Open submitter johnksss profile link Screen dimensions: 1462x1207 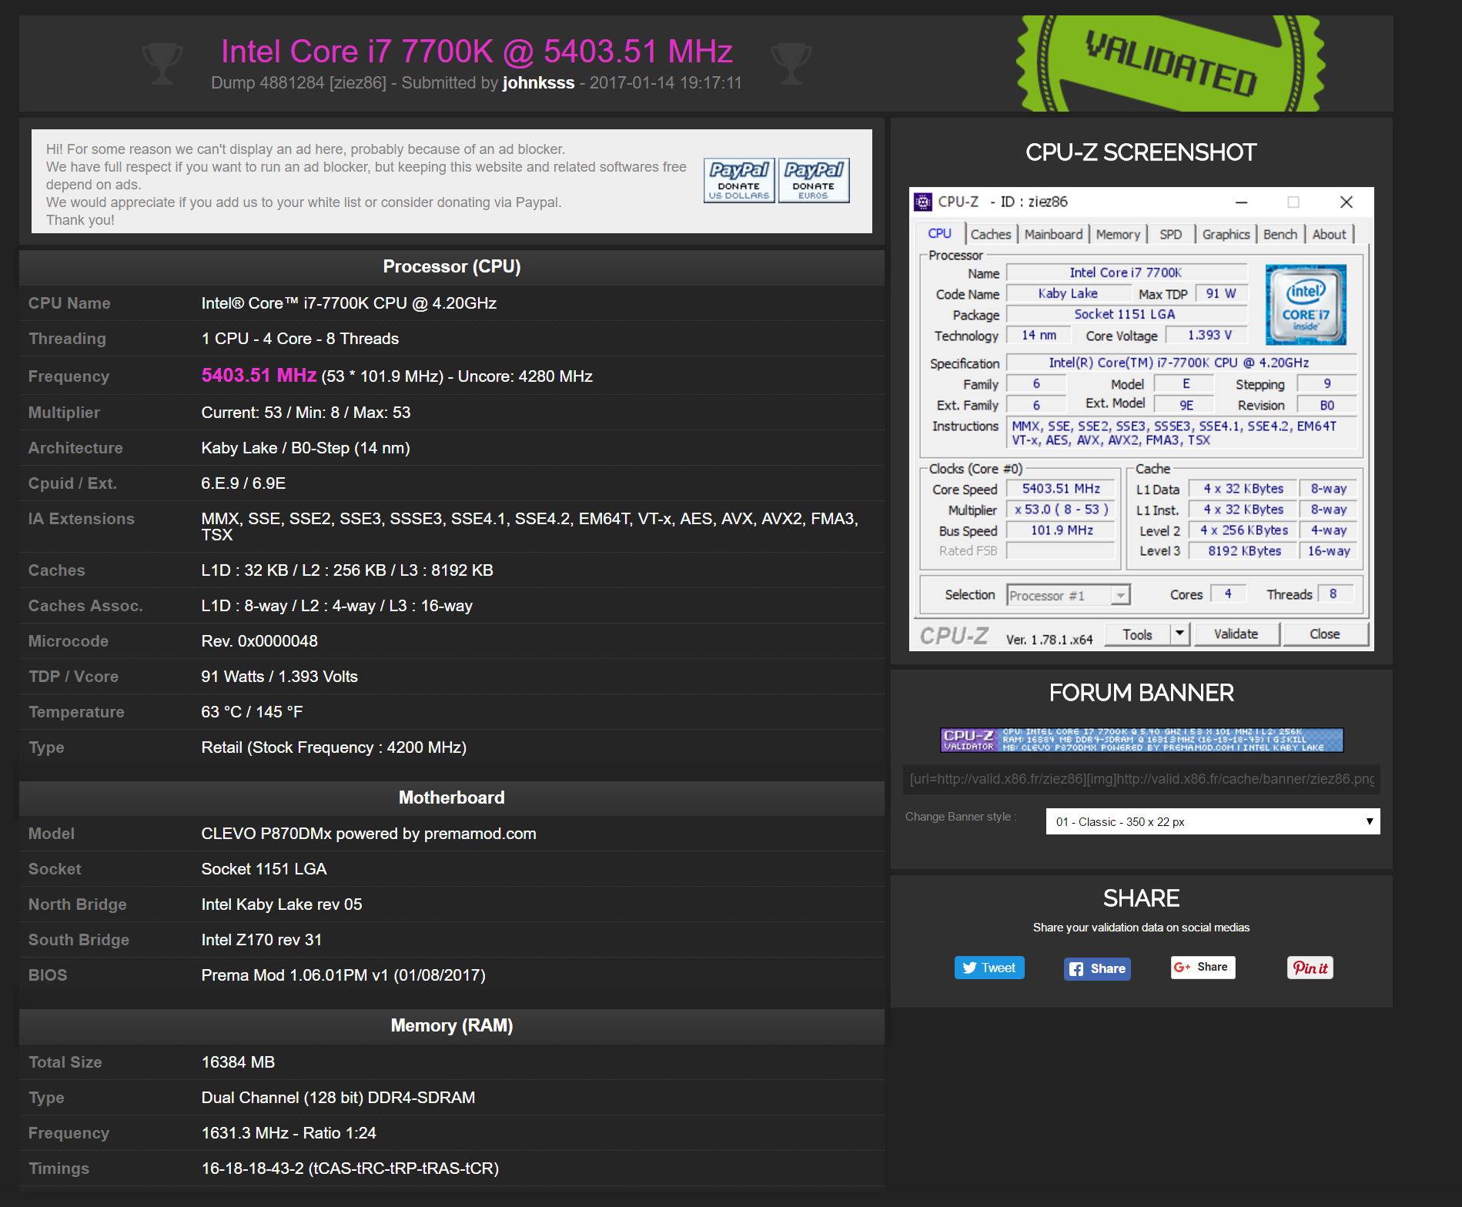pyautogui.click(x=538, y=83)
